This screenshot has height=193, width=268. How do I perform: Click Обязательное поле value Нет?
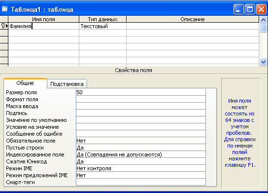tap(141, 141)
